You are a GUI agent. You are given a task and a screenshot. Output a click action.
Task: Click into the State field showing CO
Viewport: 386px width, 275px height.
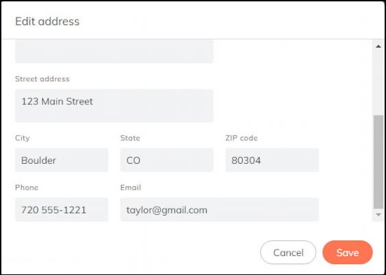pos(167,160)
